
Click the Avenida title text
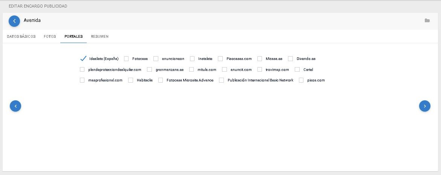pos(32,20)
